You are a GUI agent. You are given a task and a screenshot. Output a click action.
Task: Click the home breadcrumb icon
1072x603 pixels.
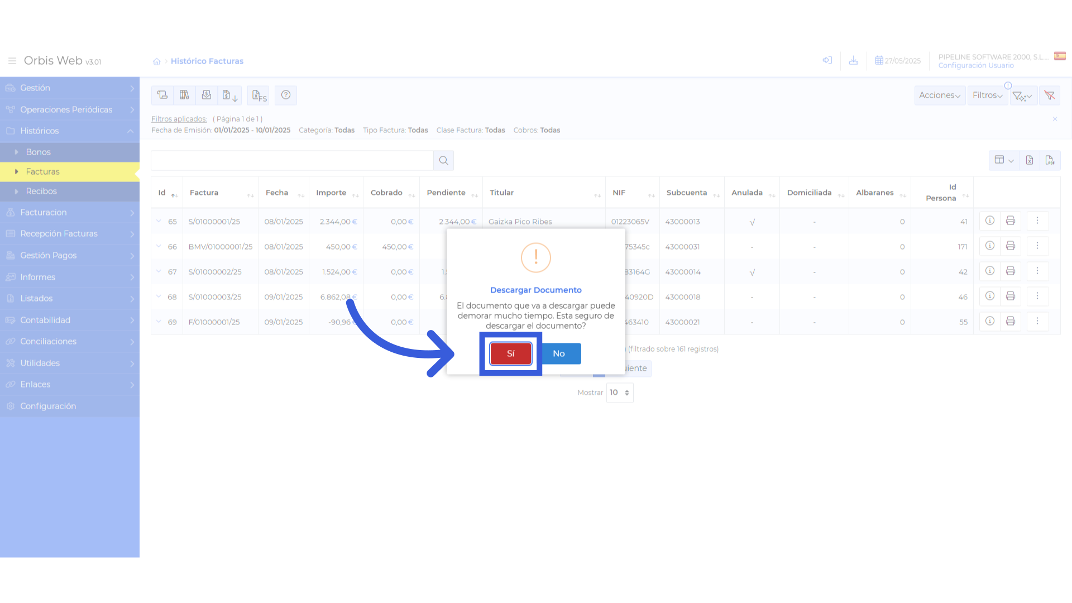157,61
